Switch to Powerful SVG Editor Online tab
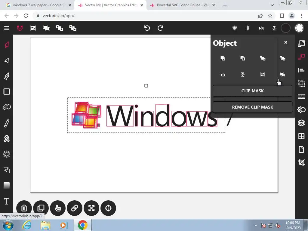308x231 pixels. click(x=182, y=5)
